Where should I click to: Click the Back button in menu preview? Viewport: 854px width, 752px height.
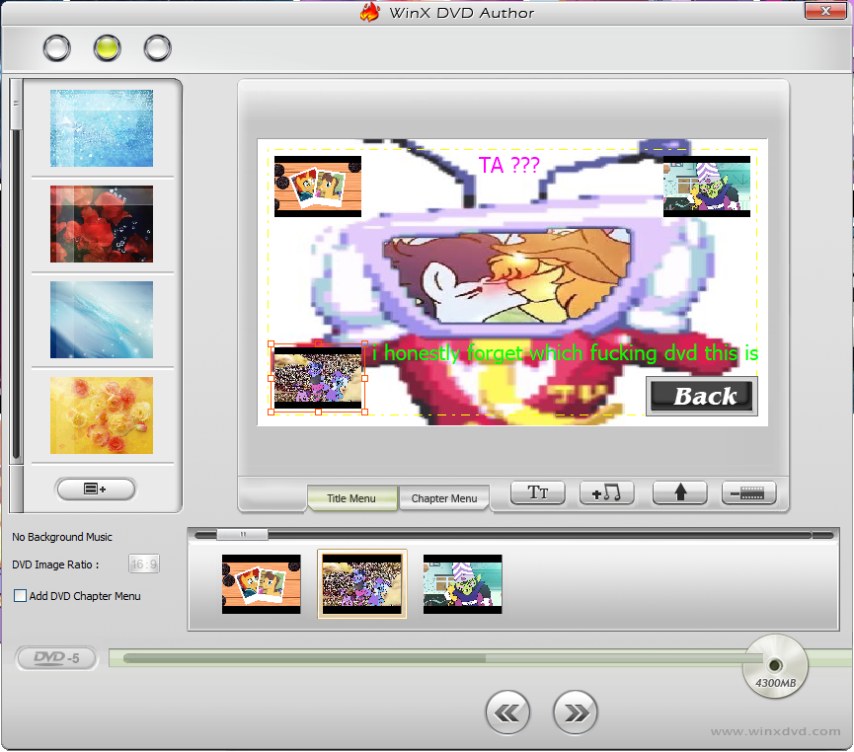[x=702, y=396]
